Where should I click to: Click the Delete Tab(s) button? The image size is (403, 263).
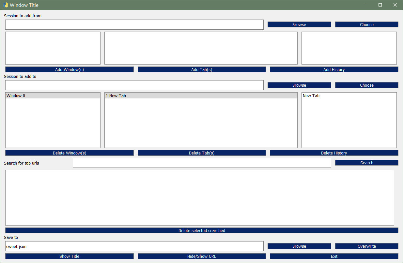click(x=202, y=153)
